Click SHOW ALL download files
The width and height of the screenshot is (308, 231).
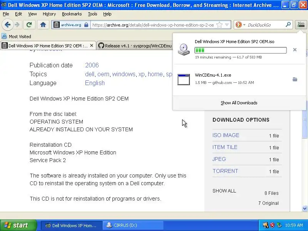[x=224, y=191]
